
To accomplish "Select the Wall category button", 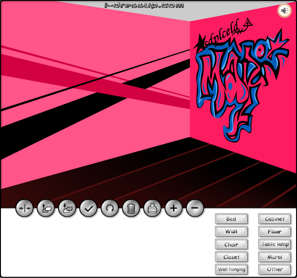I will tap(231, 232).
